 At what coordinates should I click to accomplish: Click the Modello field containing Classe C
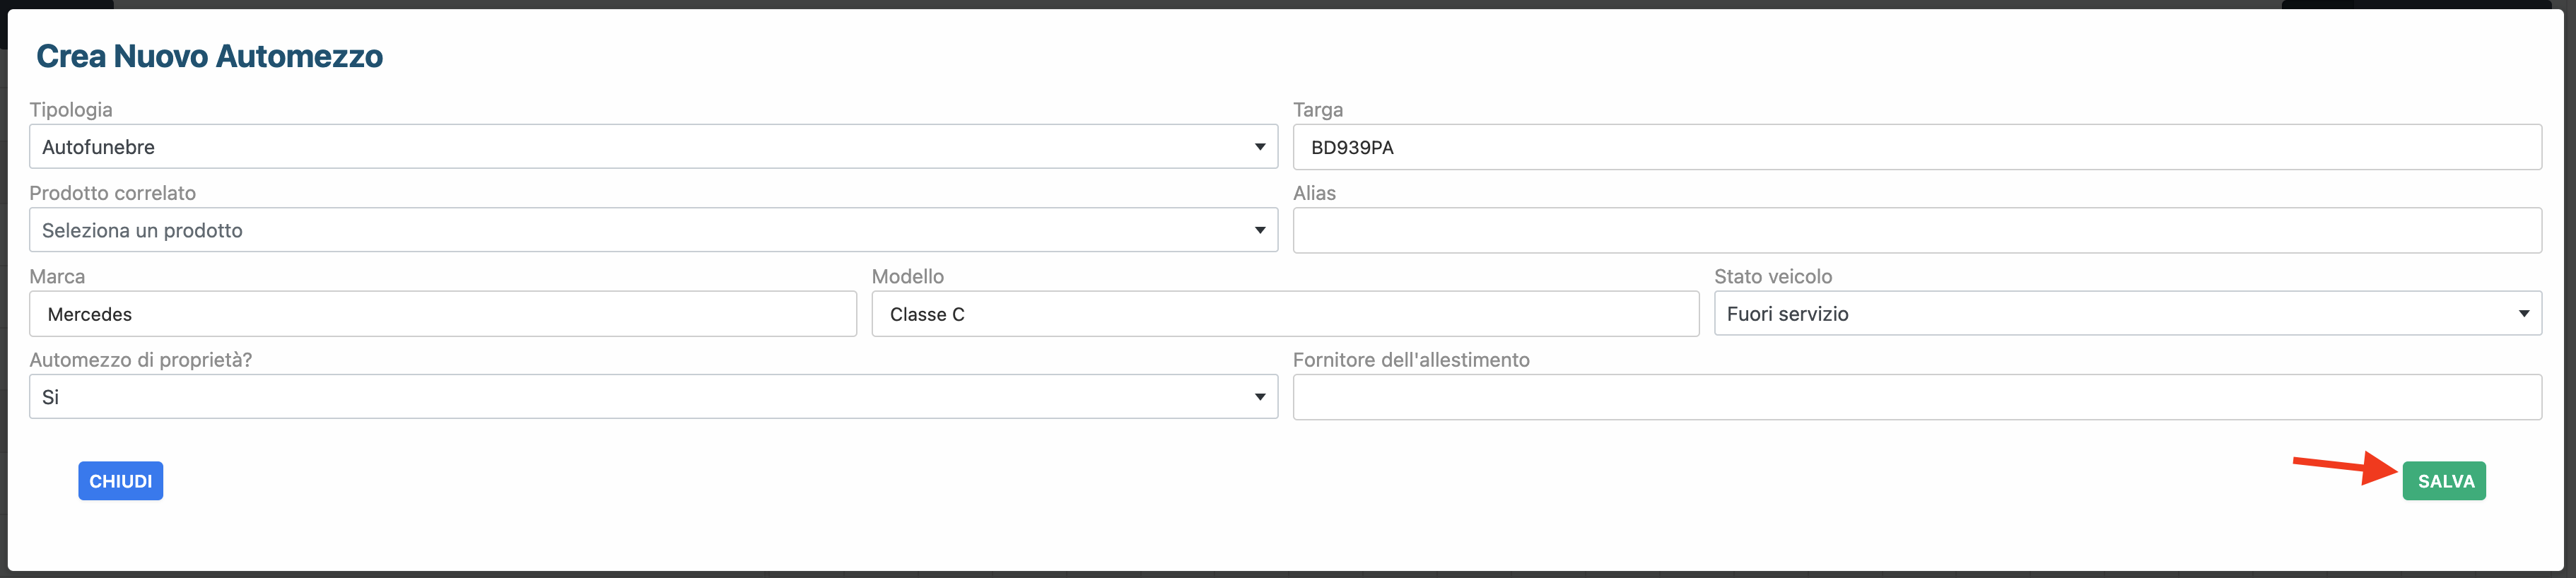(1284, 314)
